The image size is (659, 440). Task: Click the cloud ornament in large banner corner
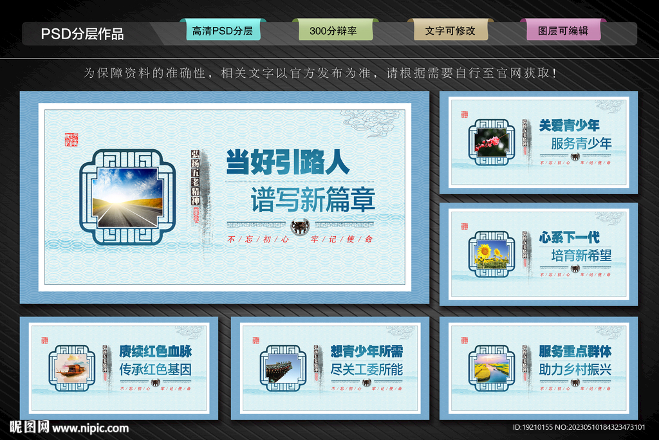(x=371, y=123)
